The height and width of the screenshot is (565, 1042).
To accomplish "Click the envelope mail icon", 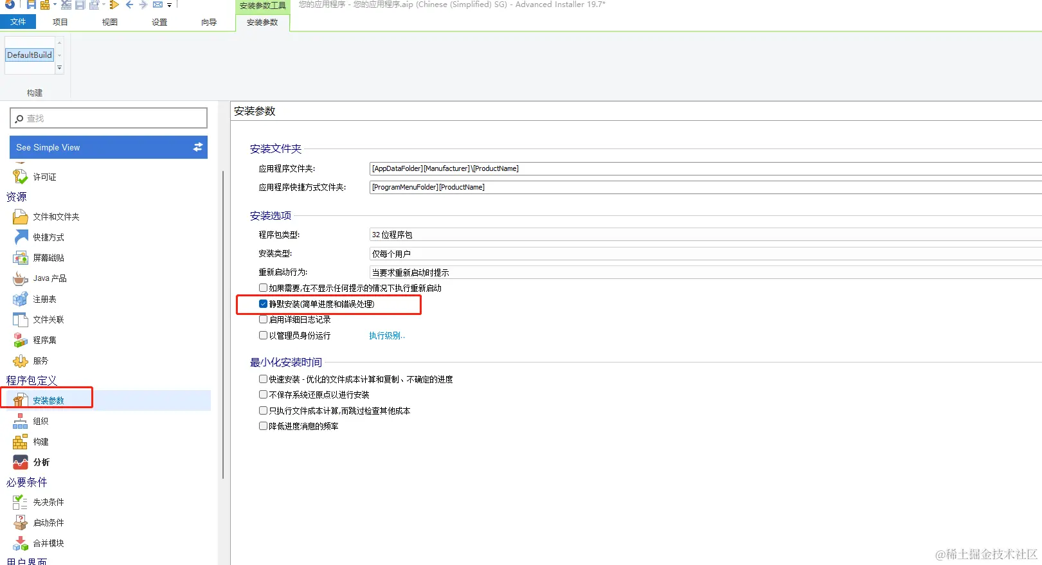I will pos(157,4).
